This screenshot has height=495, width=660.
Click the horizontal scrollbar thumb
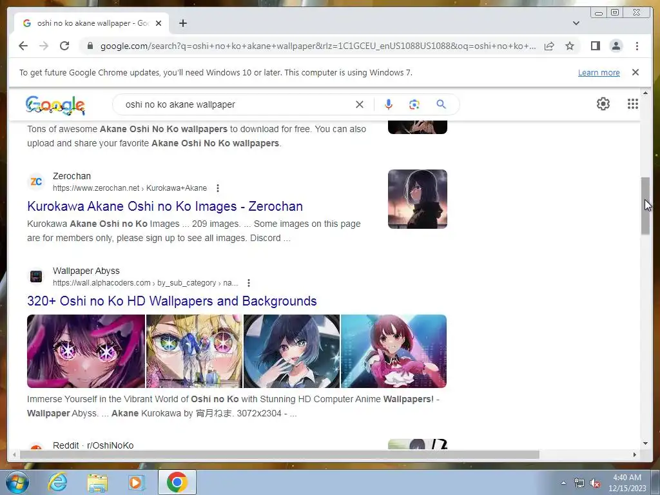click(280, 454)
